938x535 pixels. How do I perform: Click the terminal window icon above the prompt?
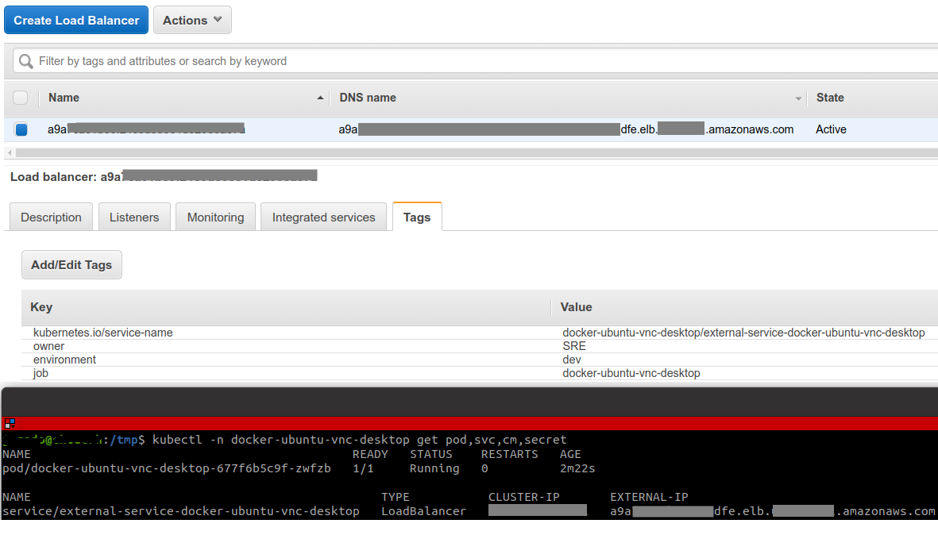(10, 423)
